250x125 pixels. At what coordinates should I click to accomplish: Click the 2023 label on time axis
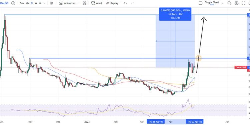click(x=87, y=122)
